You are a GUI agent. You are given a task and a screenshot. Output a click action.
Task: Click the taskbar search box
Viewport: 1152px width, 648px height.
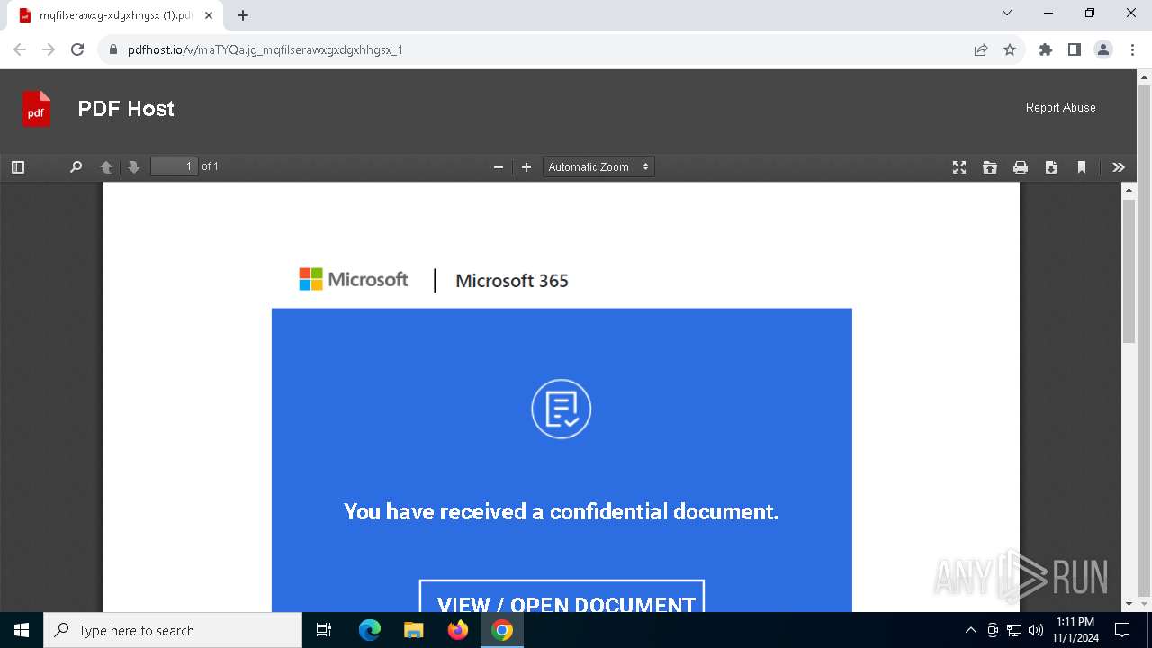click(x=173, y=630)
